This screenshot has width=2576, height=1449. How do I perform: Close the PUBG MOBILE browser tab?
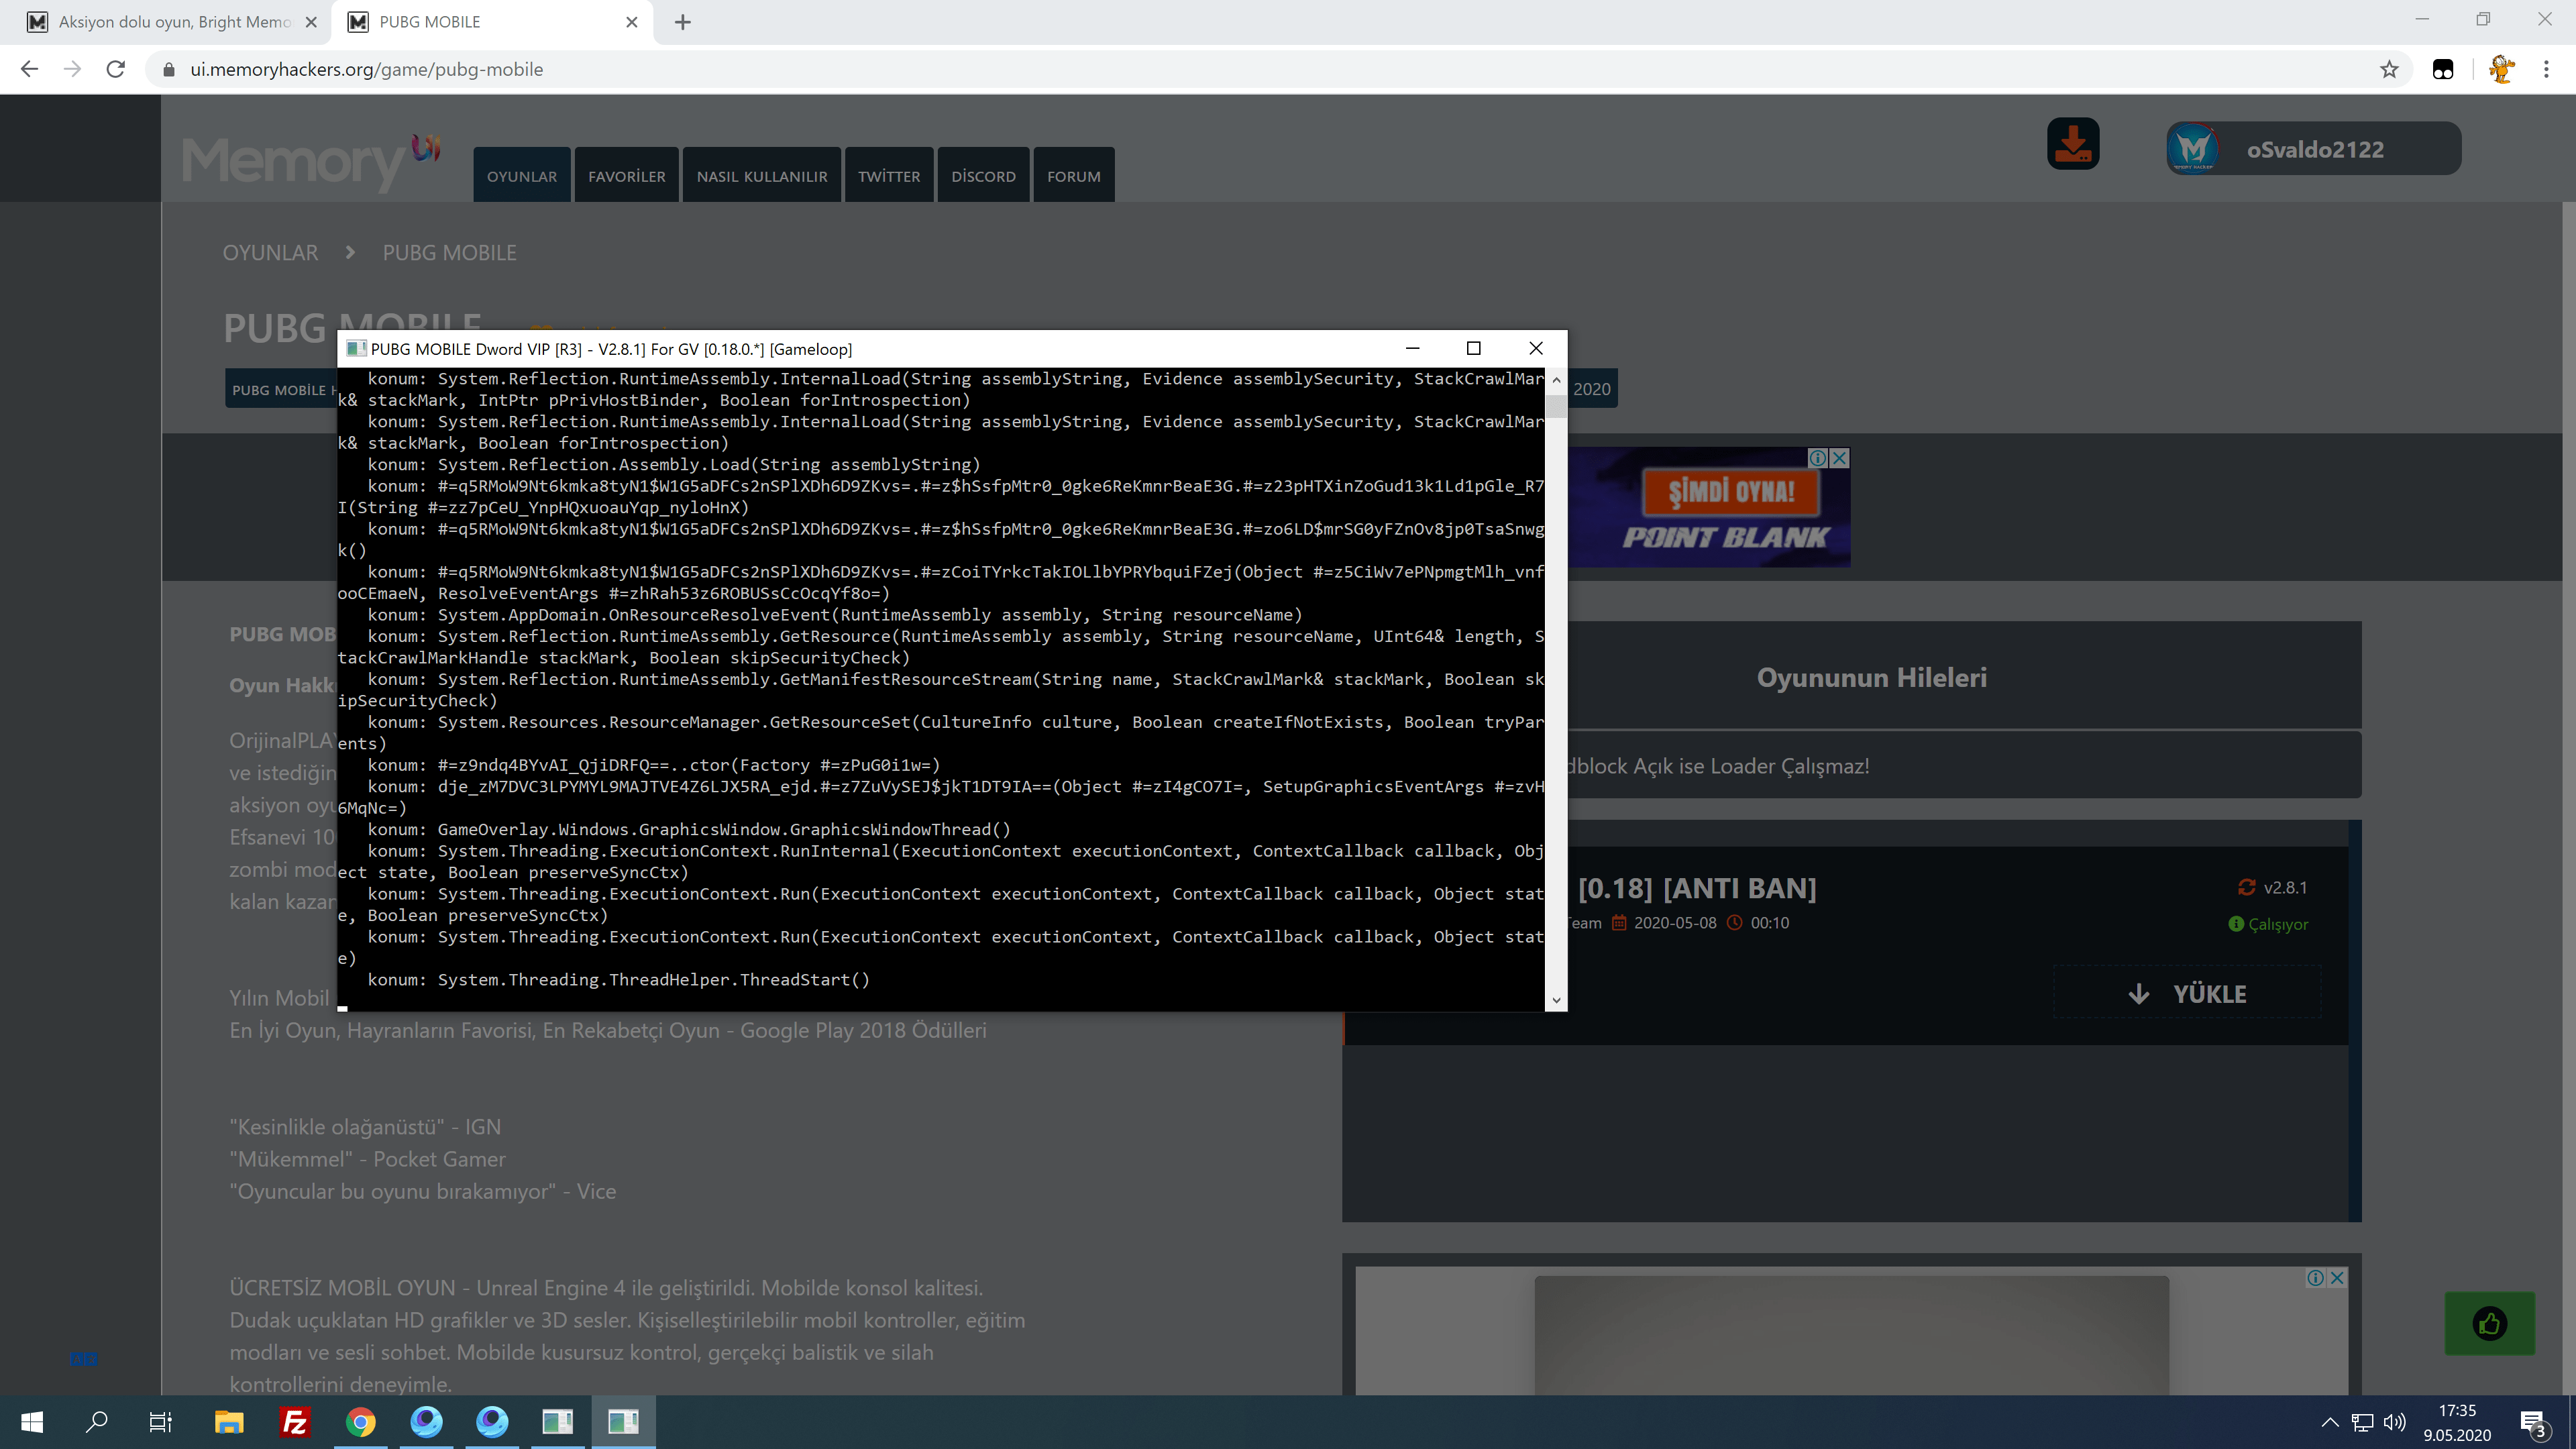point(632,22)
